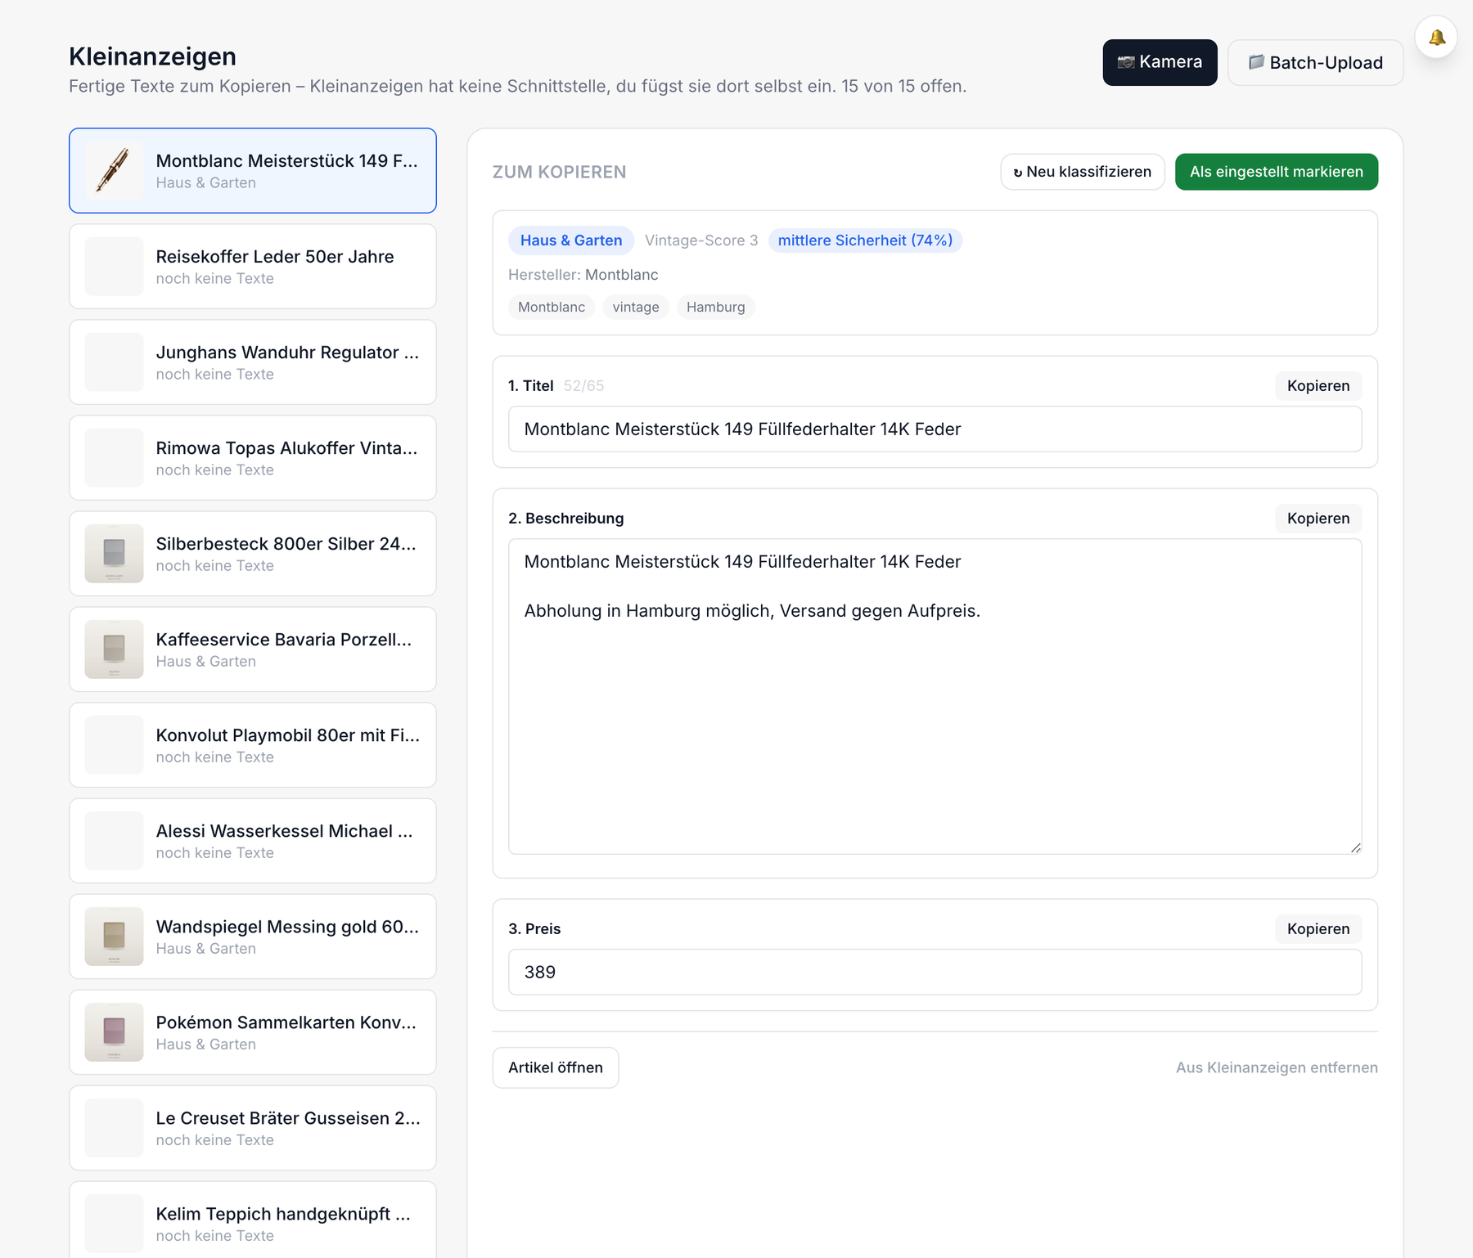The width and height of the screenshot is (1473, 1258).
Task: Copy the Beschreibung text
Action: tap(1318, 519)
